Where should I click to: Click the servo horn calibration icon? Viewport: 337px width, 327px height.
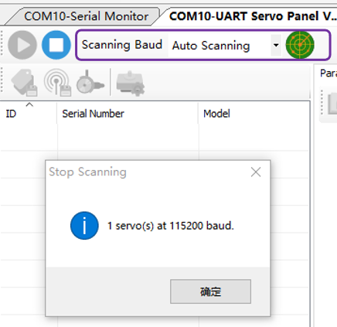pos(90,83)
